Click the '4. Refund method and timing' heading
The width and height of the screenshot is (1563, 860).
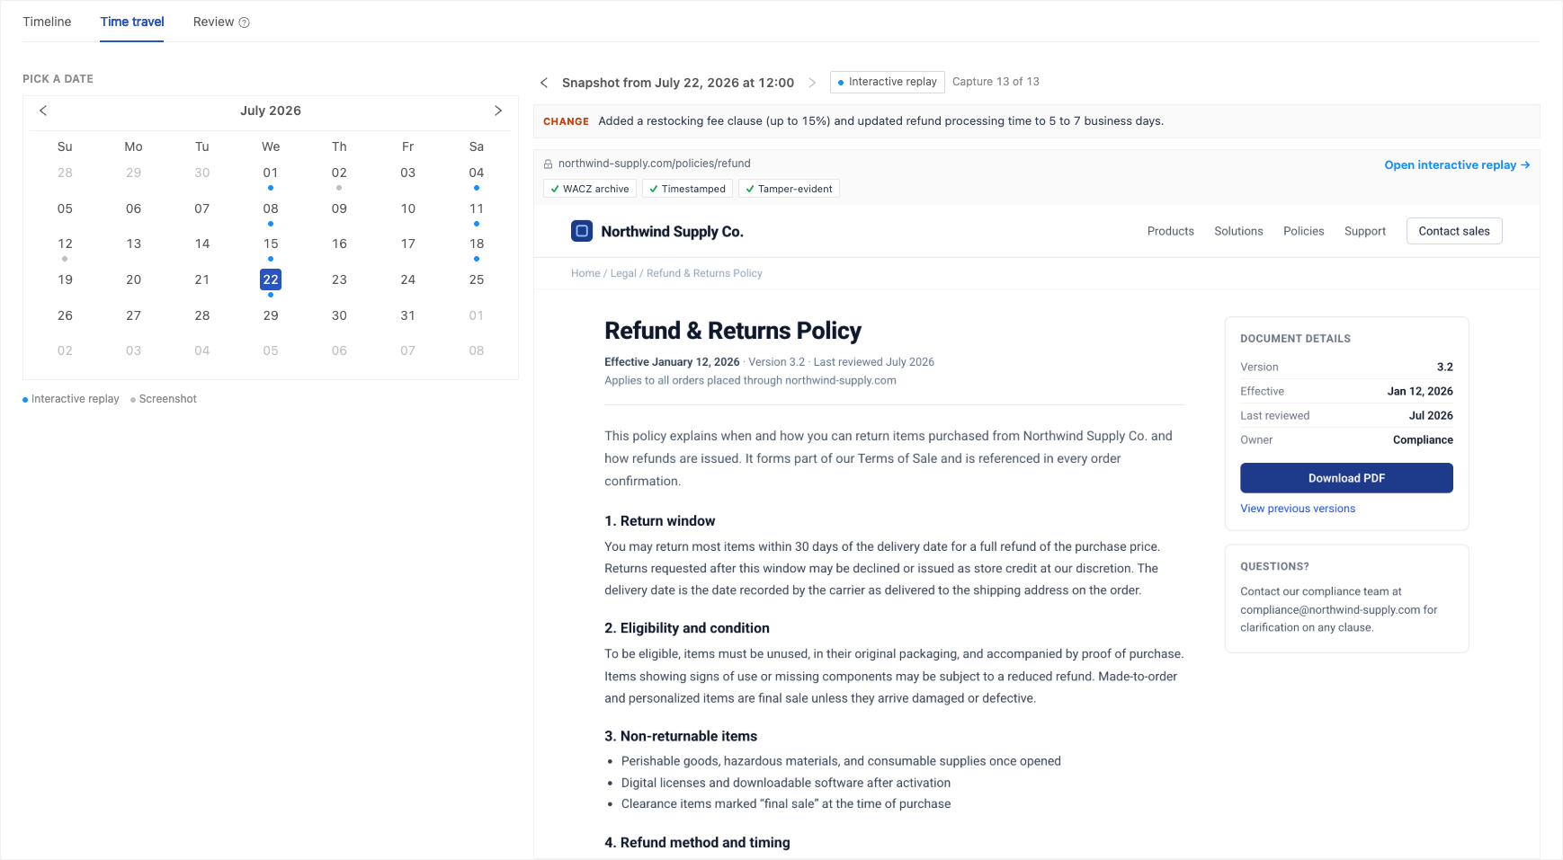(697, 843)
